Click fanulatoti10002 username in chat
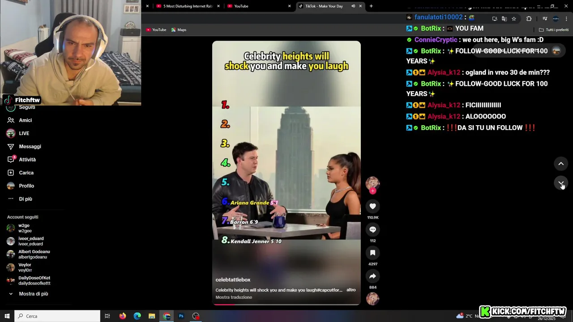Viewport: 573px width, 322px height. pyautogui.click(x=438, y=17)
